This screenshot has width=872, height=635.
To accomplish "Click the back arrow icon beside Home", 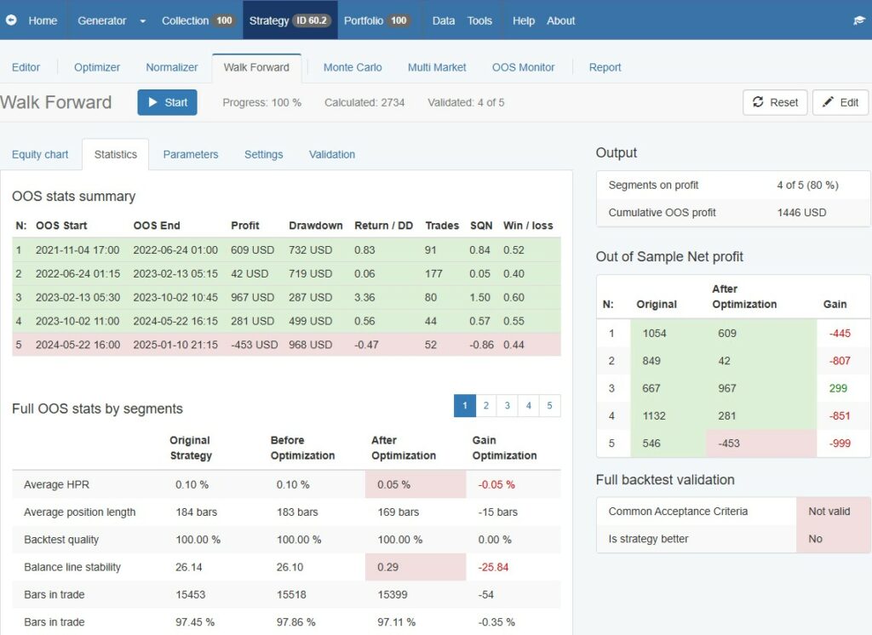I will click(x=11, y=20).
